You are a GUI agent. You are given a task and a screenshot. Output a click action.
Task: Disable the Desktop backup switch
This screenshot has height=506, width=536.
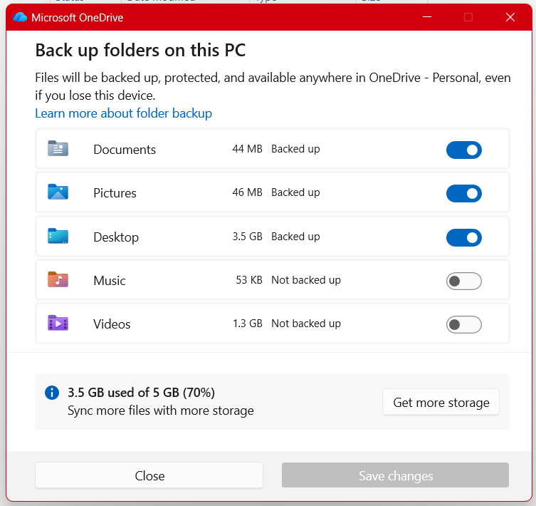point(464,237)
